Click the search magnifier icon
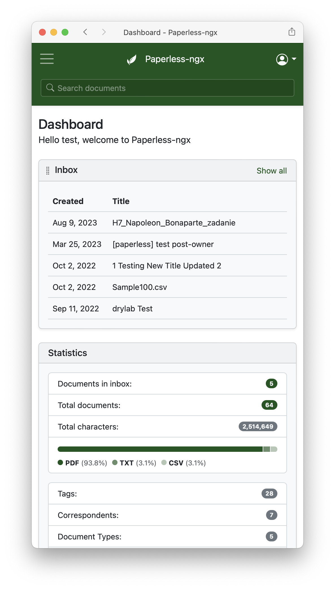This screenshot has width=335, height=590. 50,88
